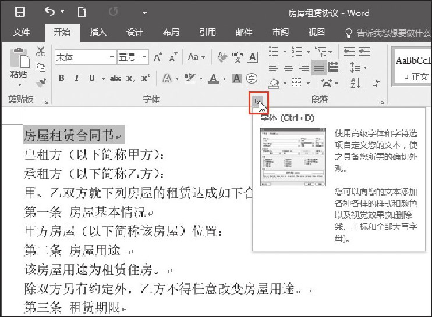432x317 pixels.
Task: Apply the Character Border icon
Action: [x=252, y=57]
